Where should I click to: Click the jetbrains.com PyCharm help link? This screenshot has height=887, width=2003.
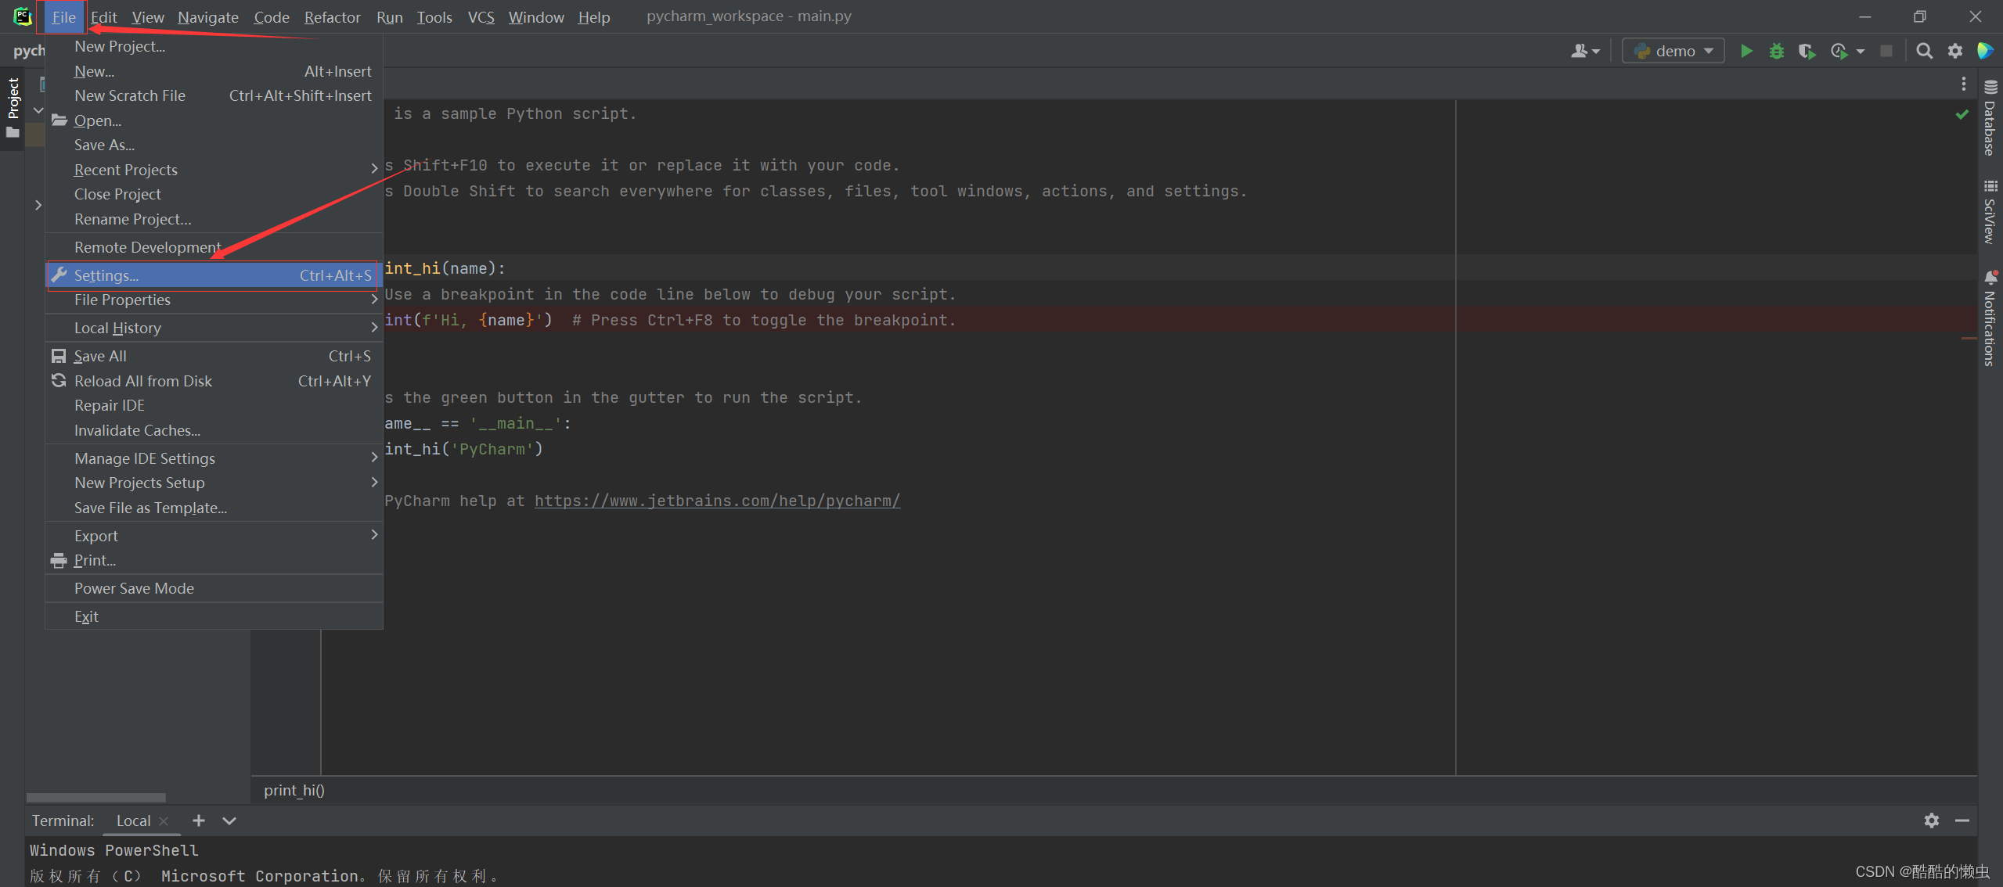tap(717, 501)
